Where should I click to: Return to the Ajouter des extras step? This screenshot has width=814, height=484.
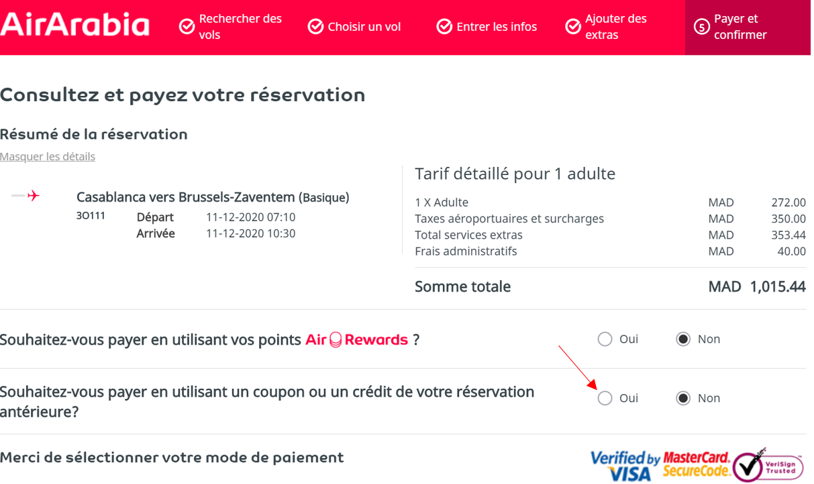click(x=615, y=27)
